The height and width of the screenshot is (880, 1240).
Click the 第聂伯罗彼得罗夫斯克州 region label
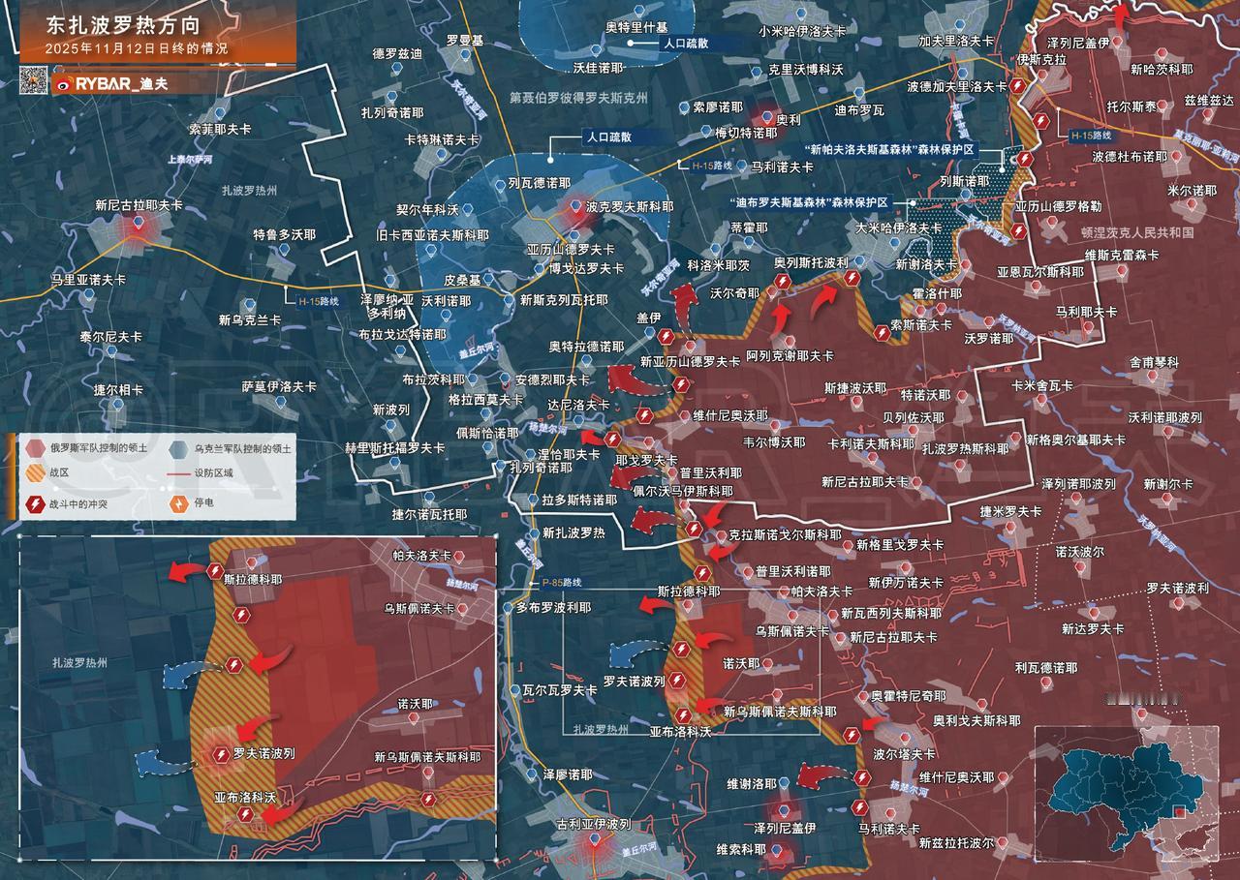coord(580,97)
